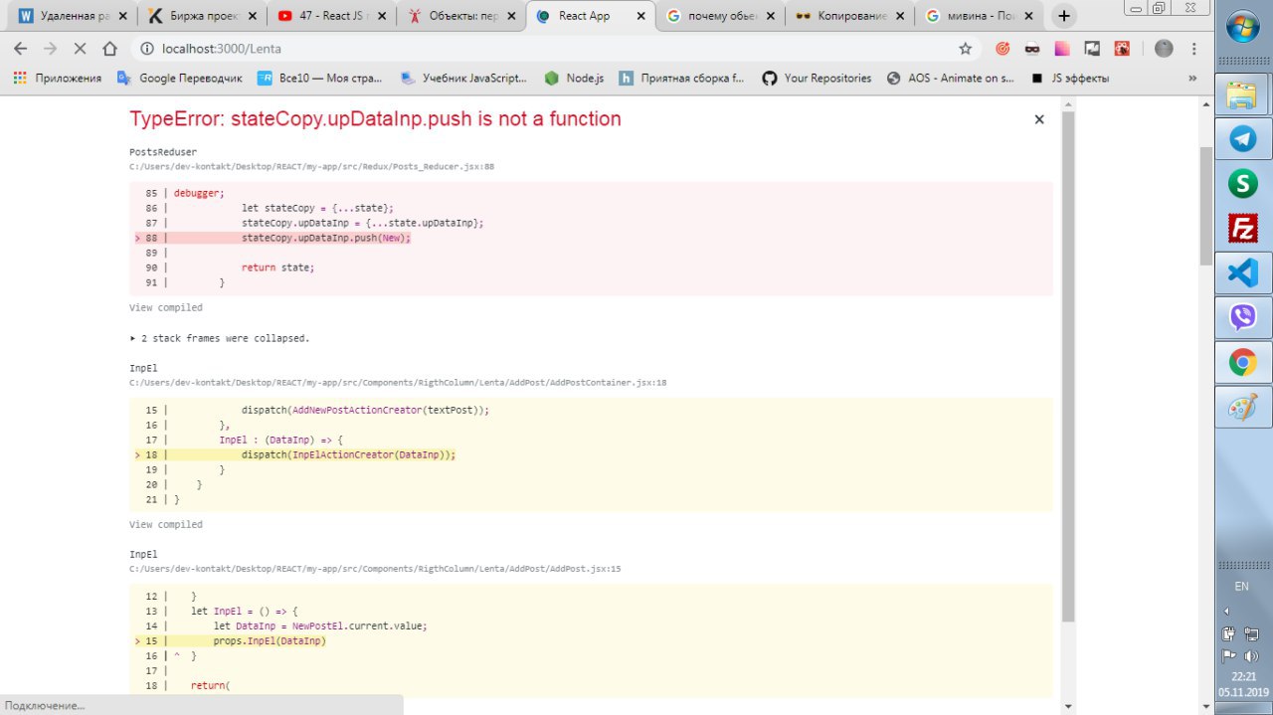The height and width of the screenshot is (715, 1273).
Task: Open the Node.js bookmark
Action: (574, 78)
